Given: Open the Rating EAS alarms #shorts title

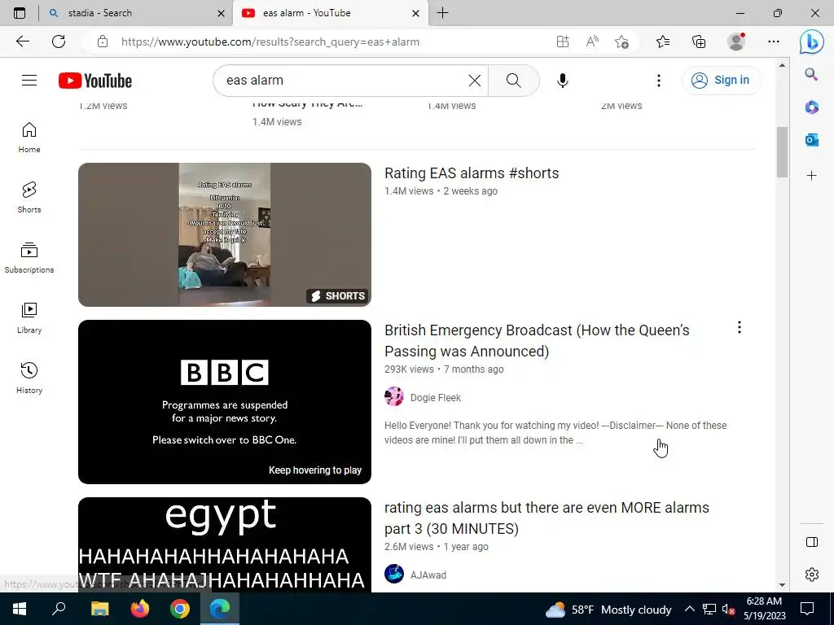Looking at the screenshot, I should click(x=472, y=173).
